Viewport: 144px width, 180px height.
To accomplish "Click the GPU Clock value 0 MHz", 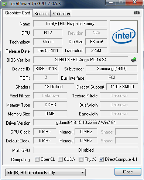I will (x=45, y=132).
